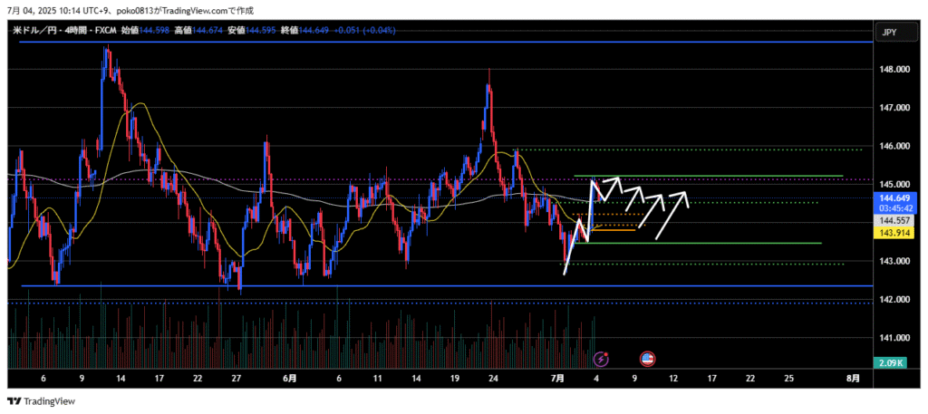Click the short orange horizontal line

[x=612, y=230]
